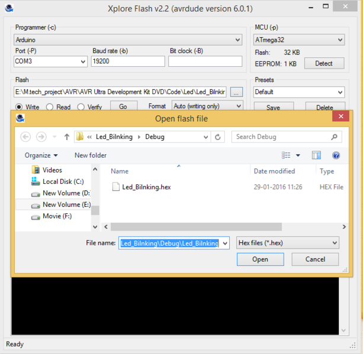Click the file list scroll right arrow
The width and height of the screenshot is (363, 354).
(344, 227)
